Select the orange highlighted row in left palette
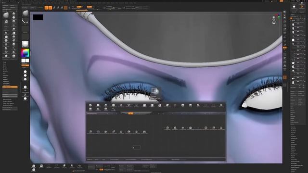Screen dimensions: 308x173 click(x=10, y=87)
